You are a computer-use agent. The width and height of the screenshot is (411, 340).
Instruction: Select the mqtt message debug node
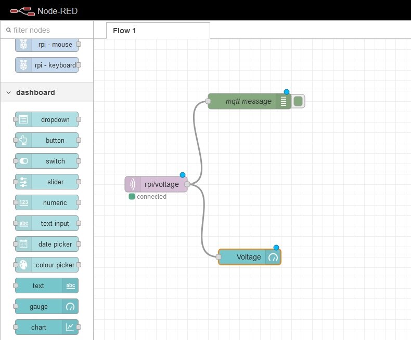249,101
